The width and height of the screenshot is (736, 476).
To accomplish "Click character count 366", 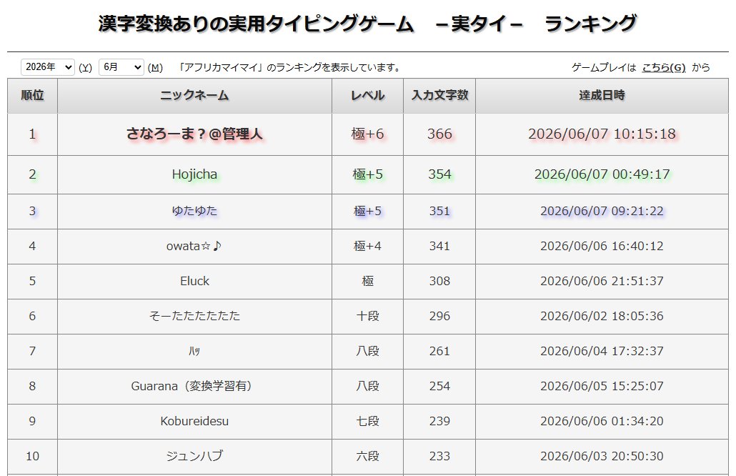I will (439, 134).
